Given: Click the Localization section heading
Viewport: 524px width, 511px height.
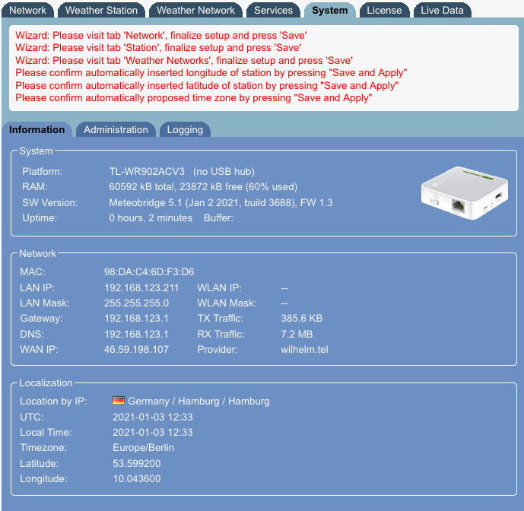Looking at the screenshot, I should (x=46, y=383).
